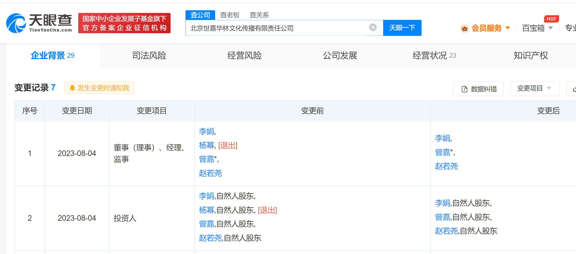The height and width of the screenshot is (254, 576).
Task: Open the 变更项目 filter dropdown
Action: coord(535,88)
